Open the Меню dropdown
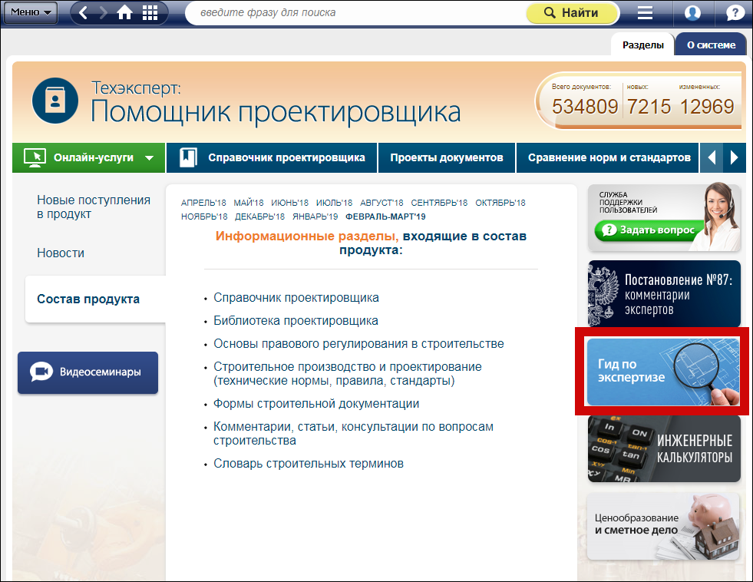Image resolution: width=753 pixels, height=582 pixels. pyautogui.click(x=31, y=12)
